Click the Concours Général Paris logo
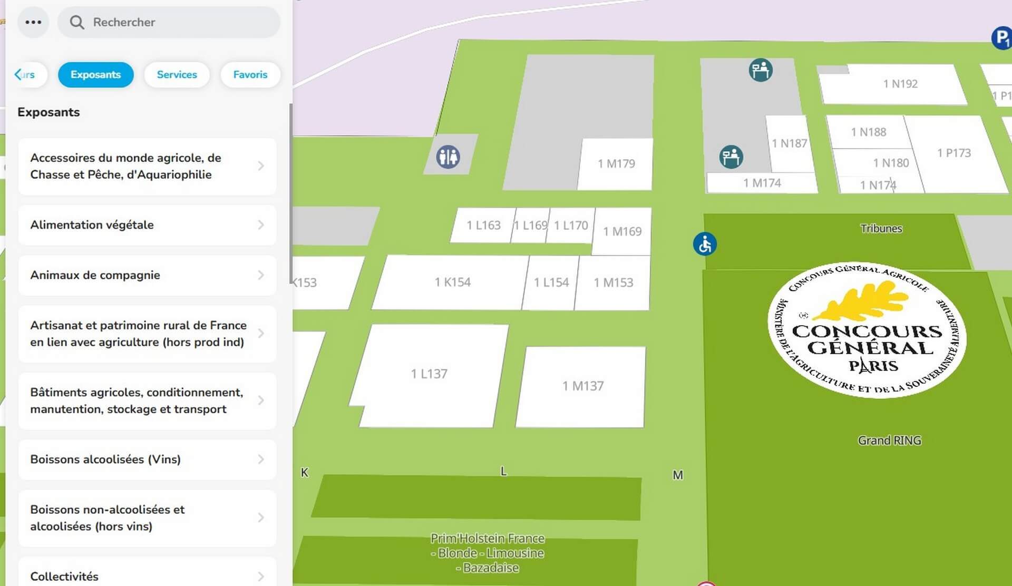 [867, 329]
